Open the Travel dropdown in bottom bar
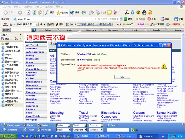Image resolution: width=185 pixels, height=139 pixels. pyautogui.click(x=80, y=125)
